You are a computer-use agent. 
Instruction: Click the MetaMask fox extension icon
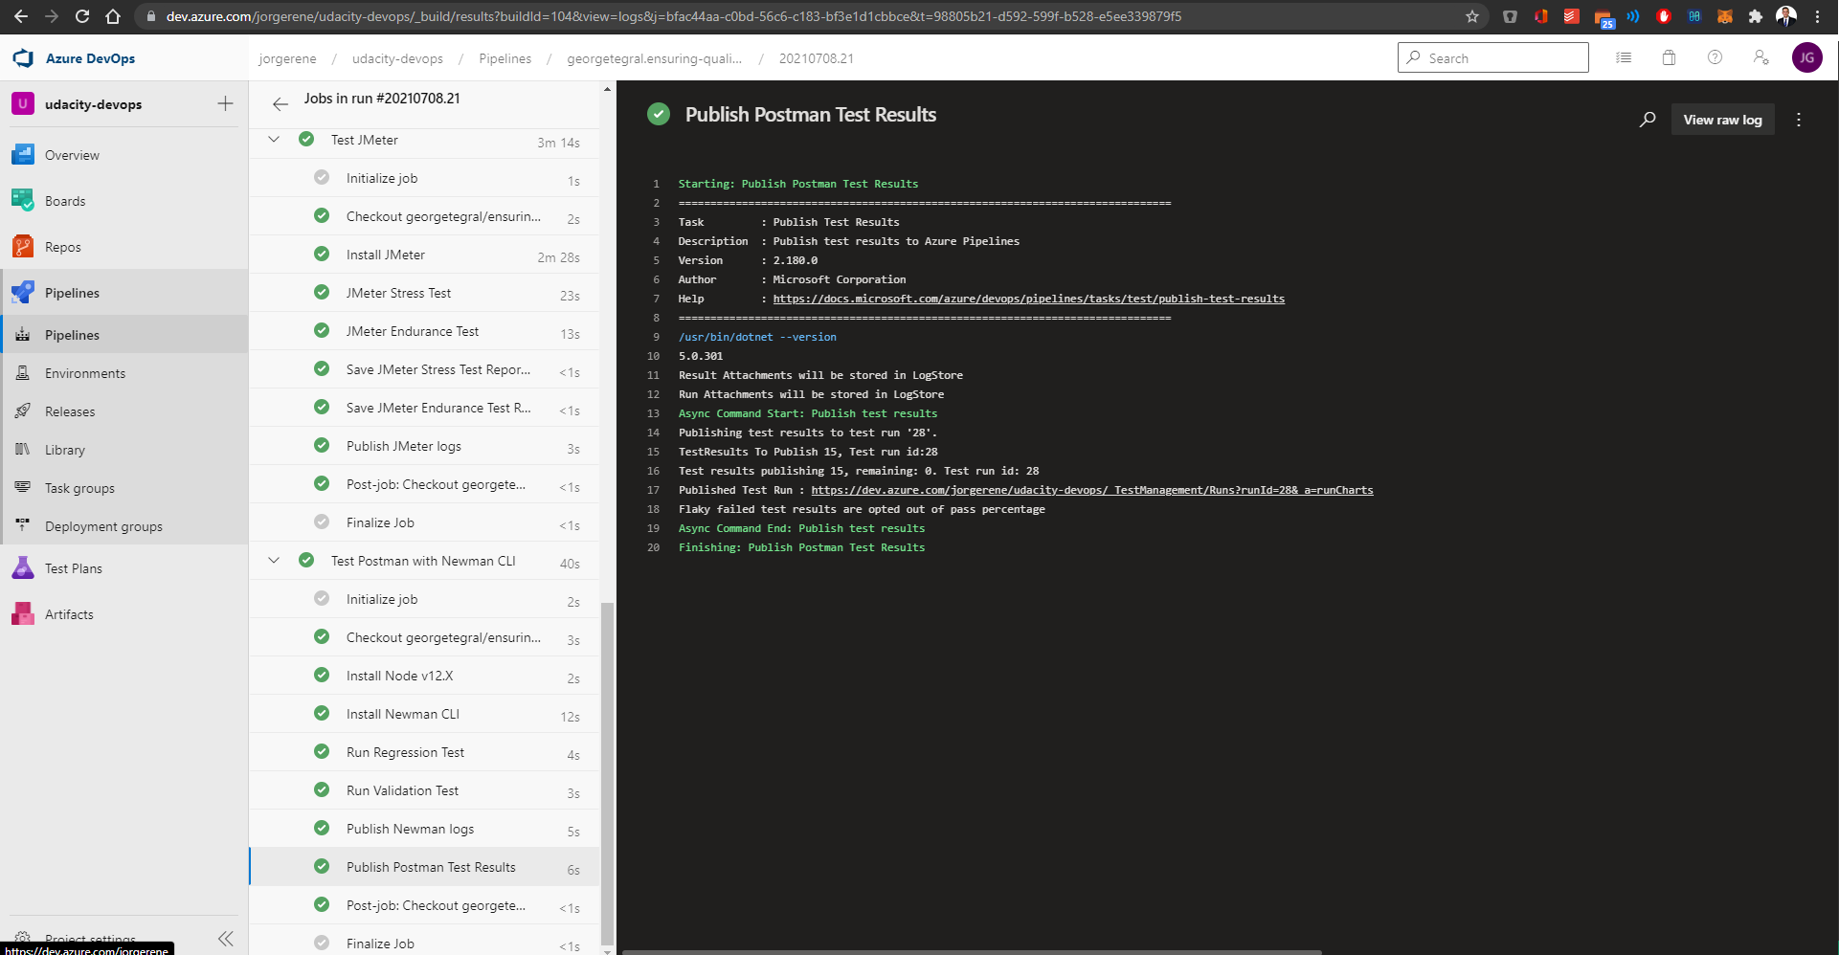(1725, 16)
